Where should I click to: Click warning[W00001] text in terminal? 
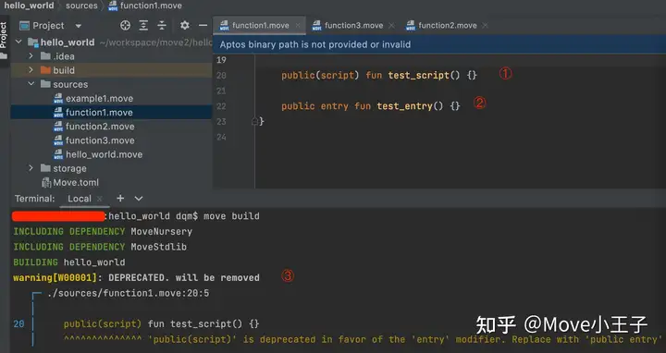click(x=55, y=278)
